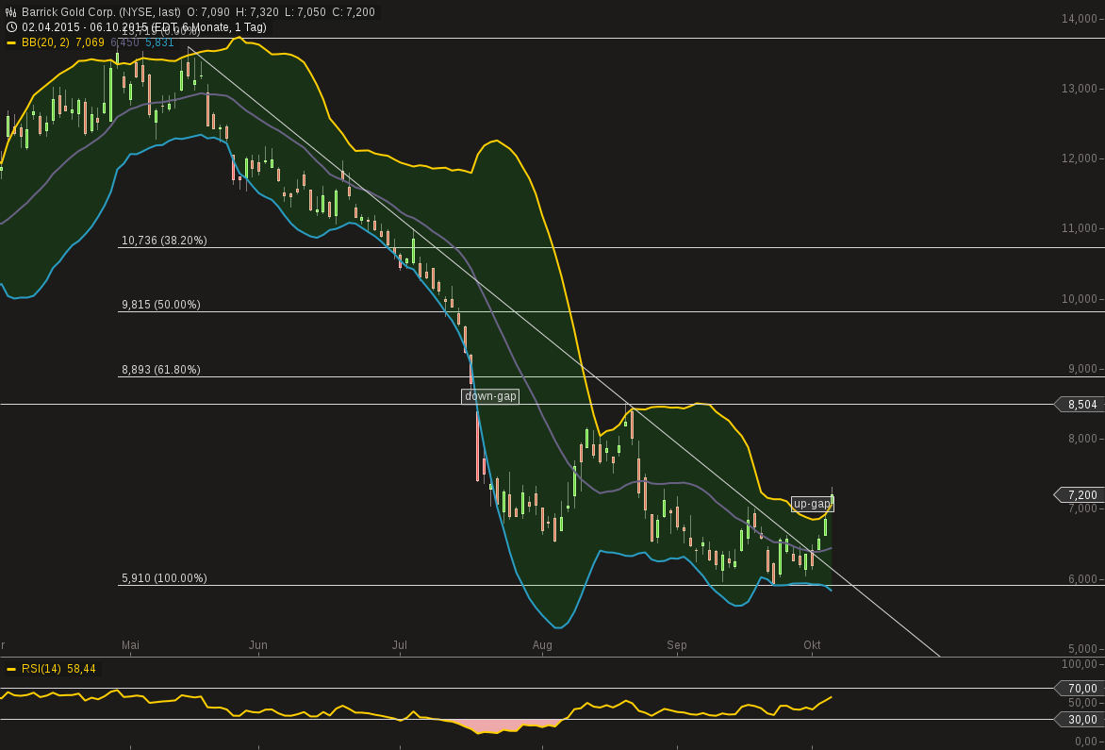This screenshot has width=1105, height=750.
Task: Select the up-gap marker on the chart
Action: click(x=811, y=505)
